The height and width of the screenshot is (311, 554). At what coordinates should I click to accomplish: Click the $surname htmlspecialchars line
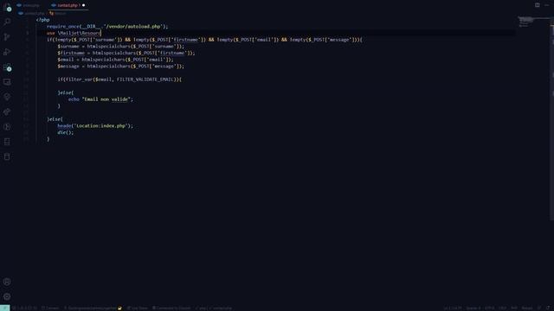tap(121, 47)
